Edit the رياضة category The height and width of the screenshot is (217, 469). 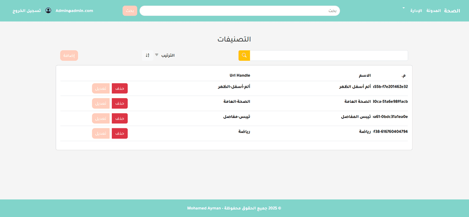(101, 133)
